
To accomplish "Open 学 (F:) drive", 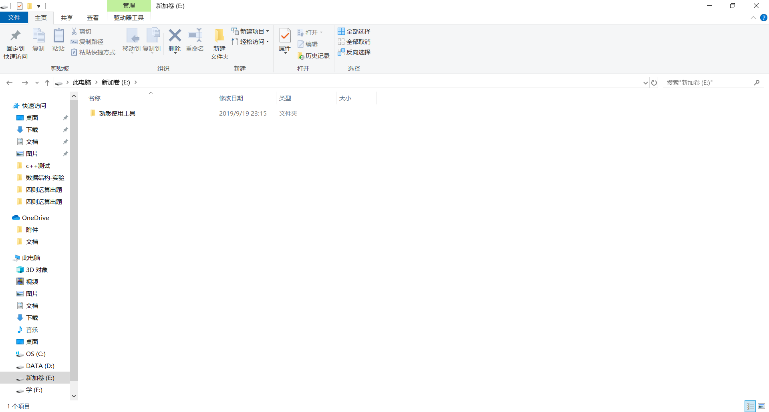I will (34, 390).
